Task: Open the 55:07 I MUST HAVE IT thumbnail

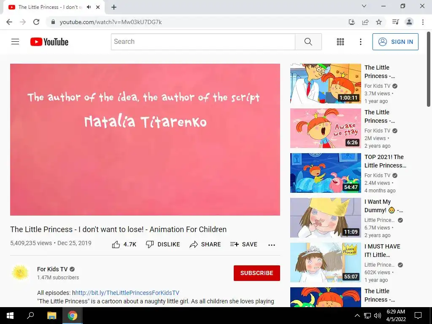Action: (x=325, y=262)
